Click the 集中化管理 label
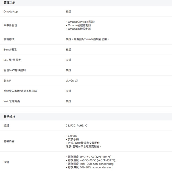 tap(10, 25)
